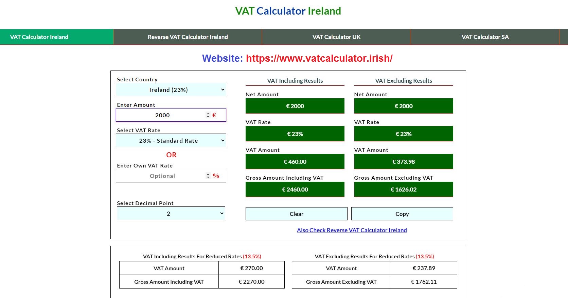
Task: Go to VAT Calculator SA tab
Action: tap(485, 37)
